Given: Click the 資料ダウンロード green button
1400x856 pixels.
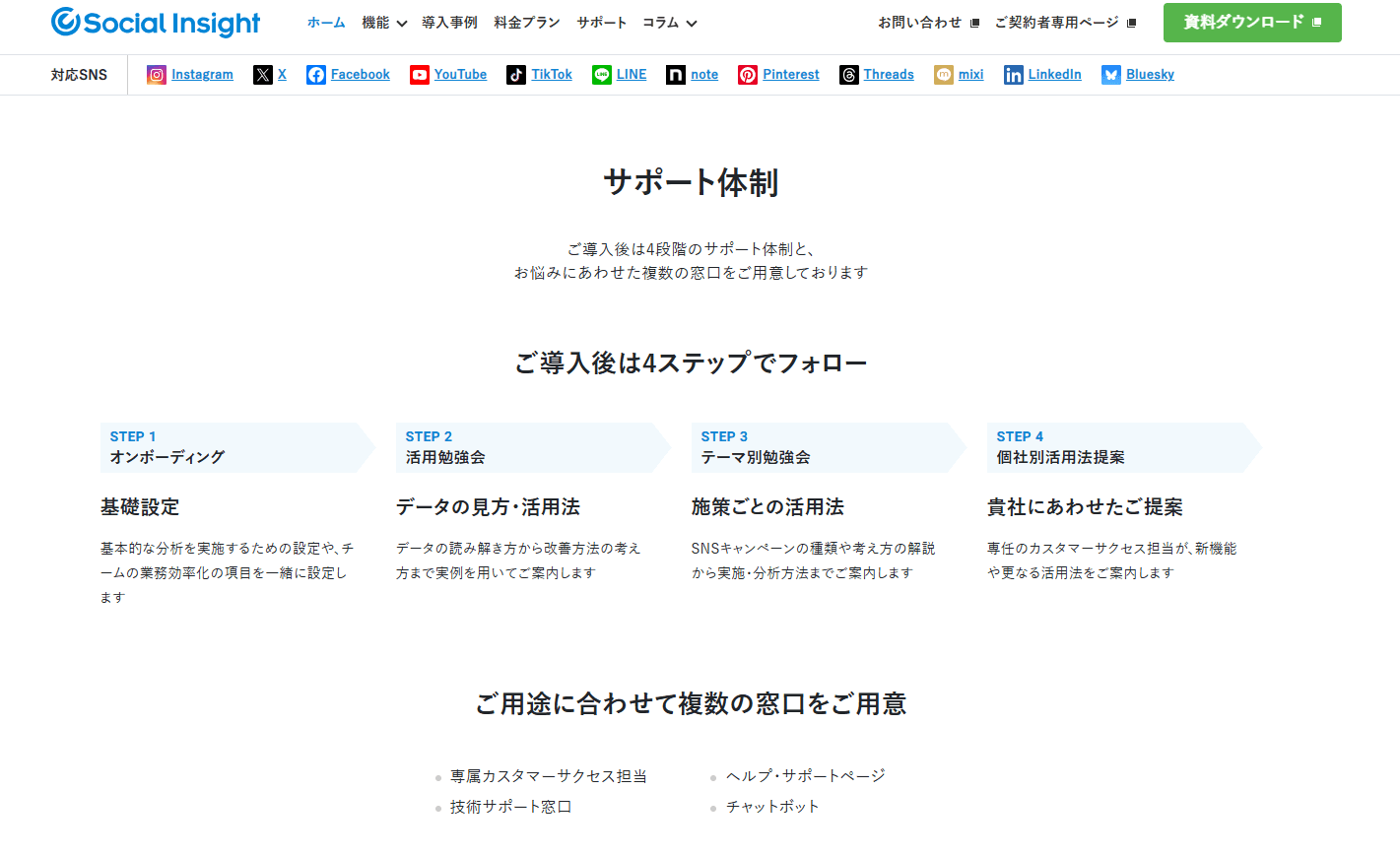Looking at the screenshot, I should (1252, 23).
